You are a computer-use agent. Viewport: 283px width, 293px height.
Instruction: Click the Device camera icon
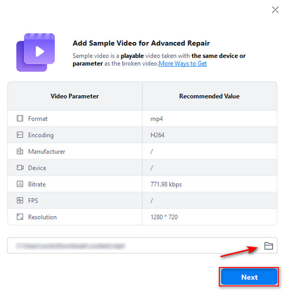click(x=20, y=167)
